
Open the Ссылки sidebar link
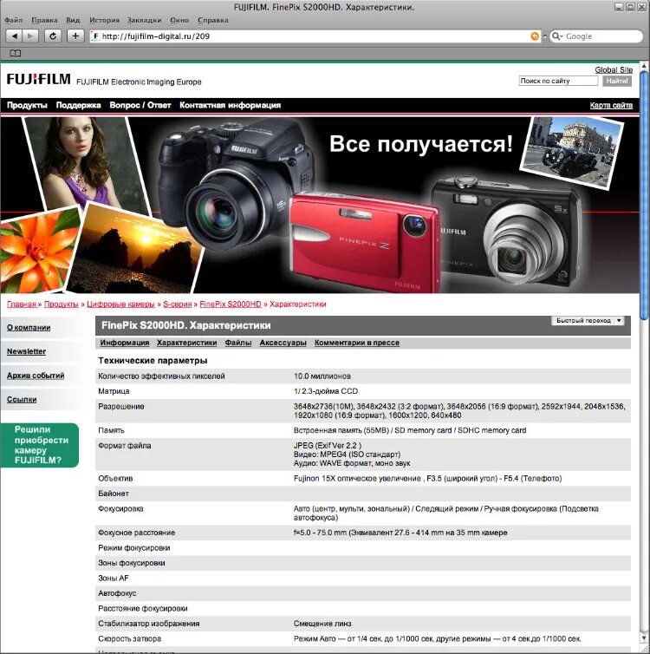point(22,399)
